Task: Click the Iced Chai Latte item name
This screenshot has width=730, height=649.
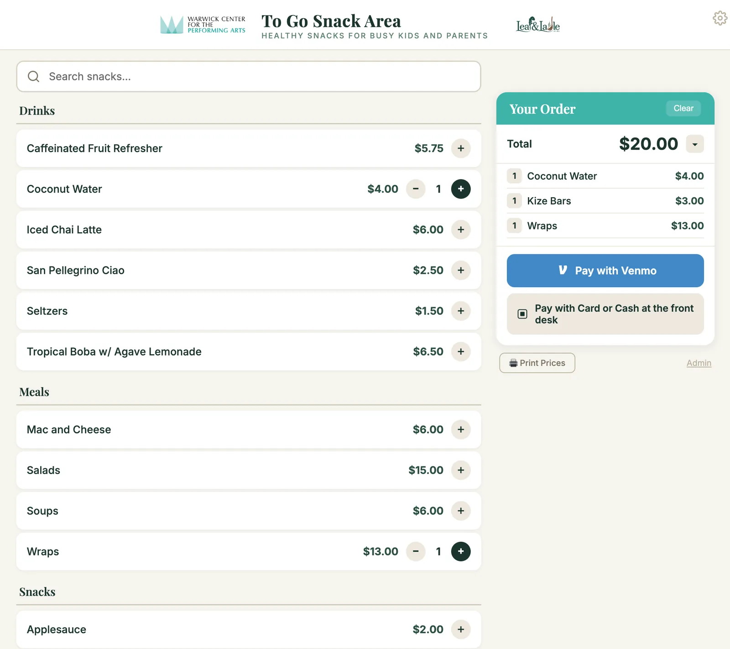Action: pos(64,230)
